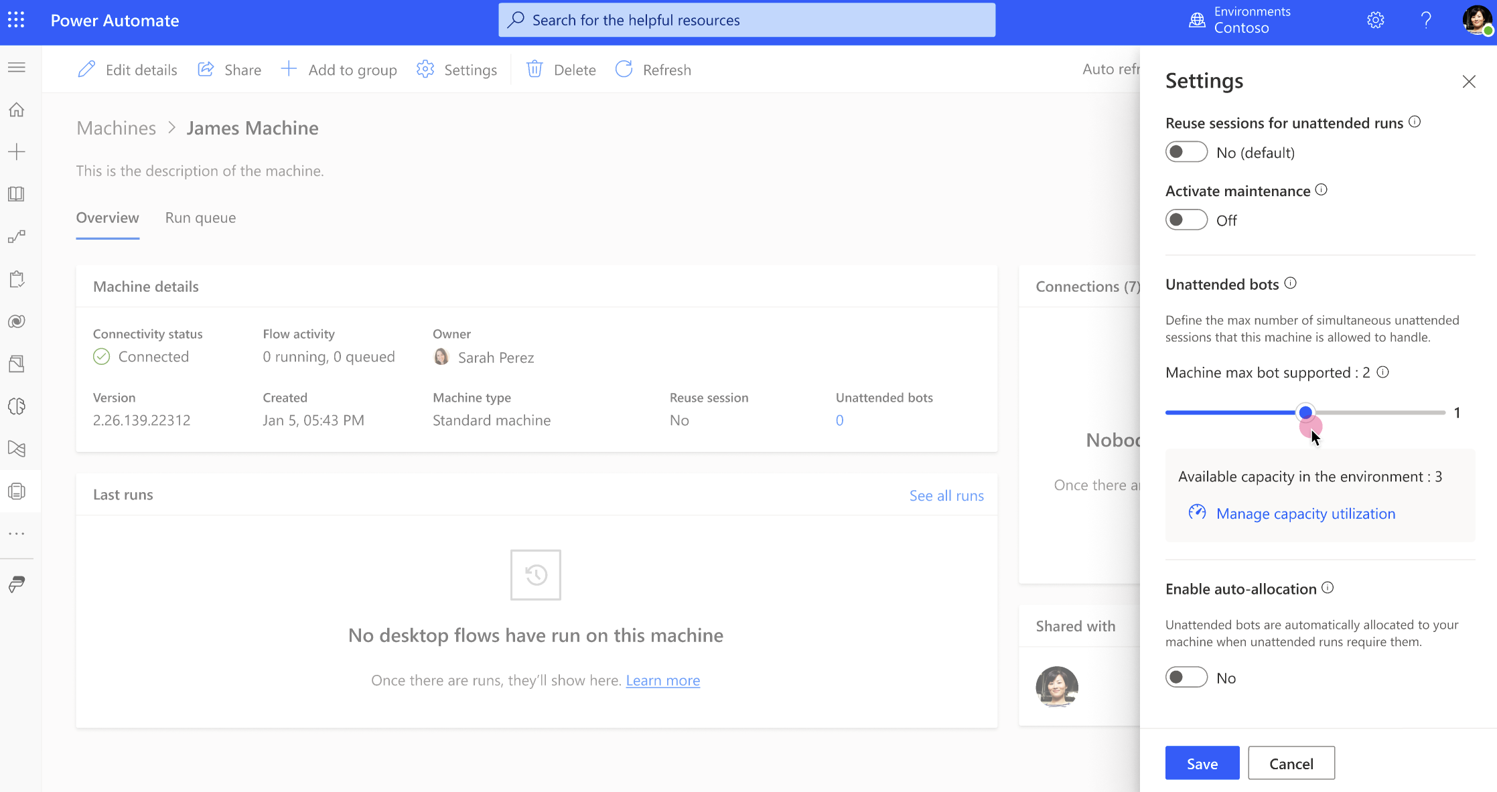Toggle Activate maintenance off switch
Image resolution: width=1497 pixels, height=792 pixels.
1186,220
